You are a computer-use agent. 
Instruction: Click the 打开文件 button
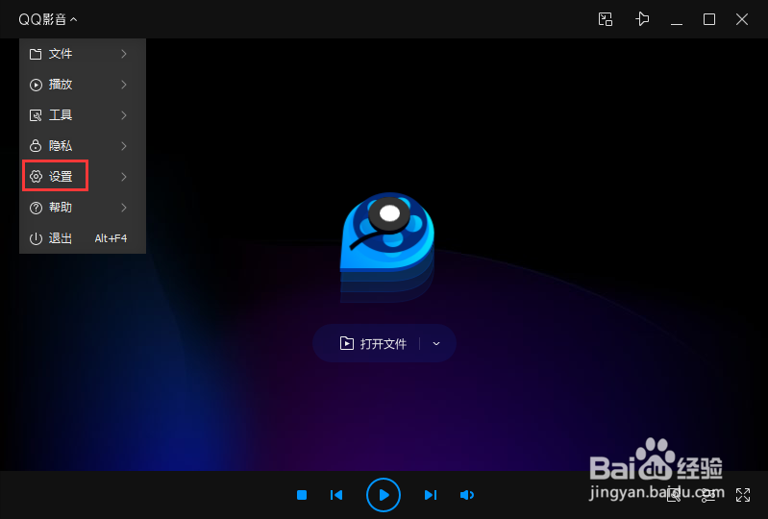[x=373, y=344]
